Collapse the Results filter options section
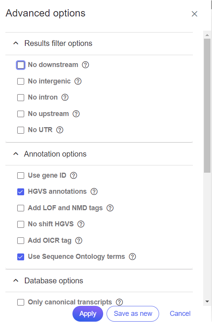 coord(16,43)
